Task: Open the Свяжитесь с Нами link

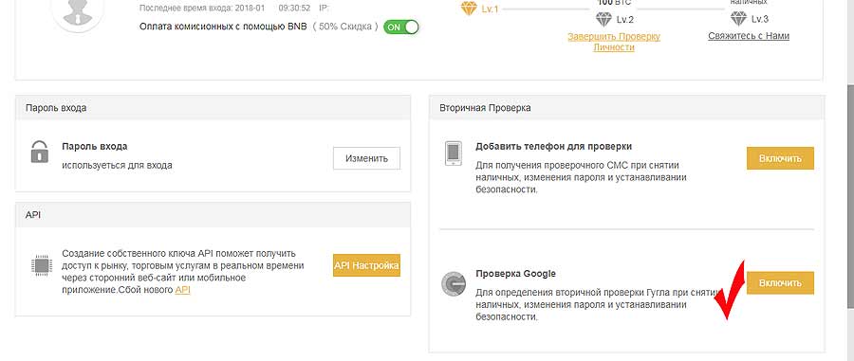Action: click(749, 36)
